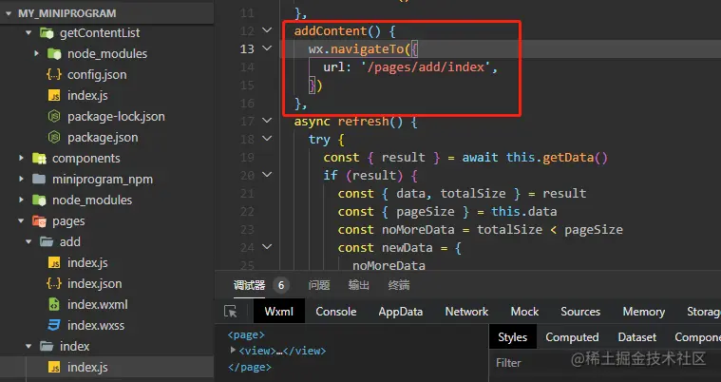Screen dimensions: 721x382
Task: Collapse the index folder arrow
Action: click(28, 346)
